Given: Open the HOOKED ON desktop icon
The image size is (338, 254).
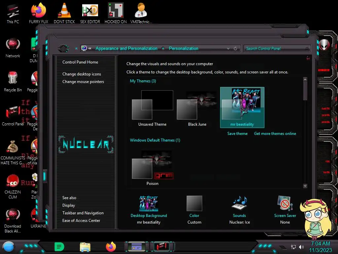Looking at the screenshot, I should (x=116, y=13).
